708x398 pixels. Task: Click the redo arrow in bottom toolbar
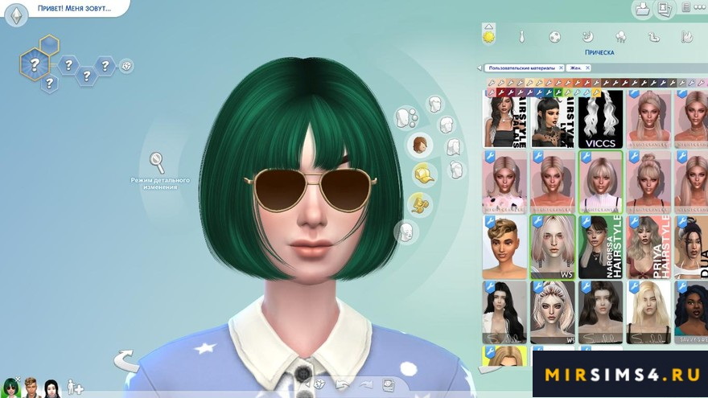[x=366, y=384]
